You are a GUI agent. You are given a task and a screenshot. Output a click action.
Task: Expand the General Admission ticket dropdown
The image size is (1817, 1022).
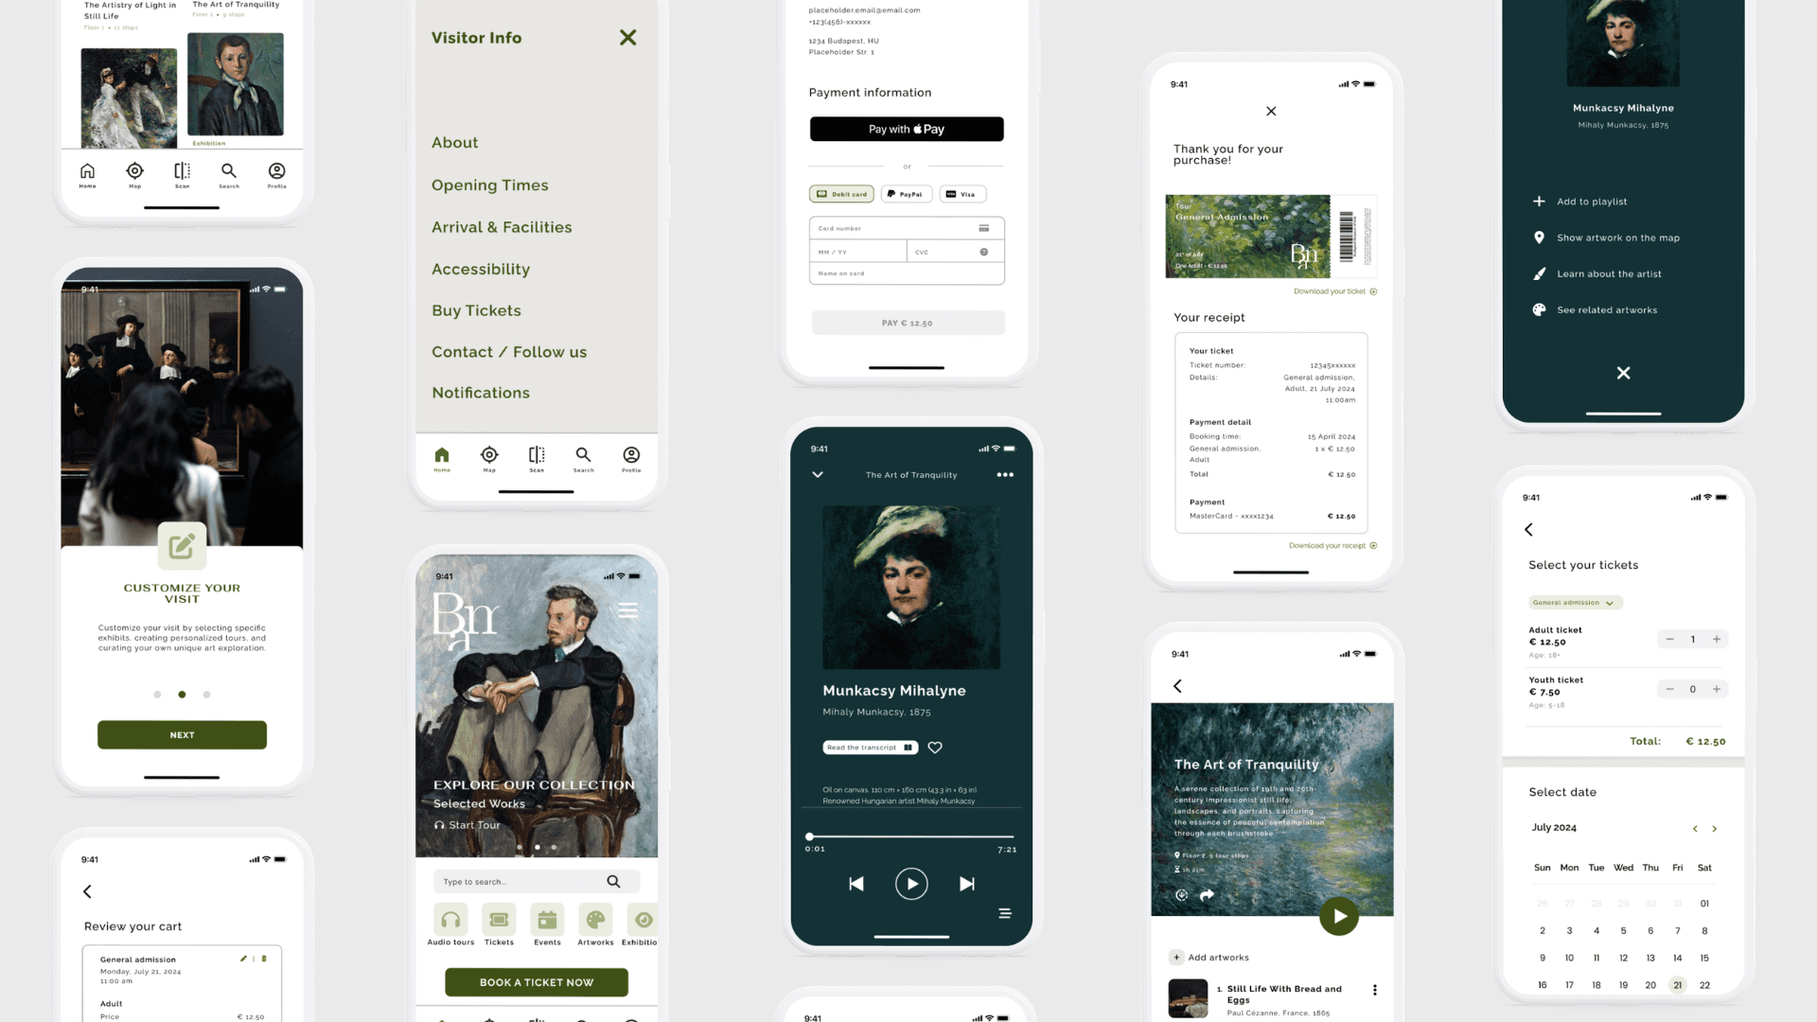click(1575, 603)
